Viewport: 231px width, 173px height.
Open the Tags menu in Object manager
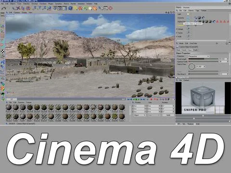(197, 11)
